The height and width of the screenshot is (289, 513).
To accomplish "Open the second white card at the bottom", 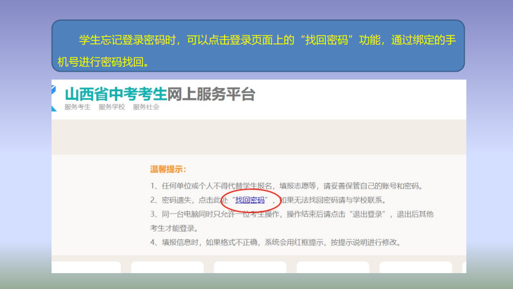I will pyautogui.click(x=168, y=267).
